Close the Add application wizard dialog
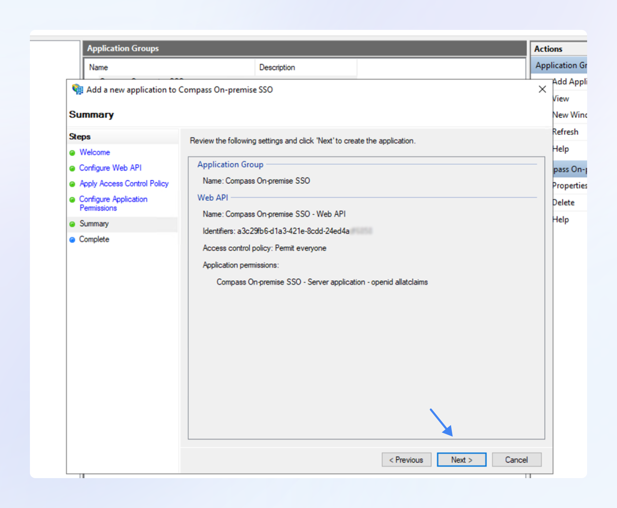617x508 pixels. click(x=542, y=89)
